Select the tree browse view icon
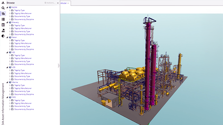The image size is (223, 125). click(3, 14)
